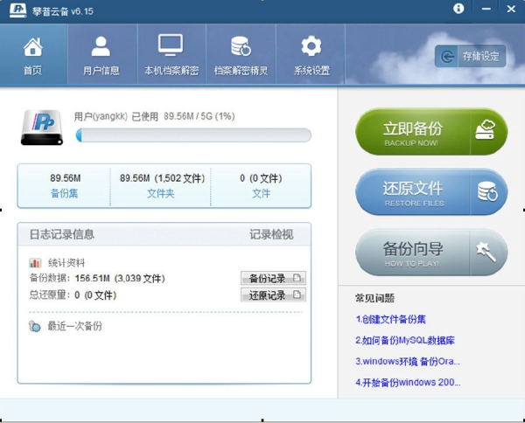The image size is (525, 423).
Task: Click the 还原文件 Restore Files button
Action: (430, 192)
